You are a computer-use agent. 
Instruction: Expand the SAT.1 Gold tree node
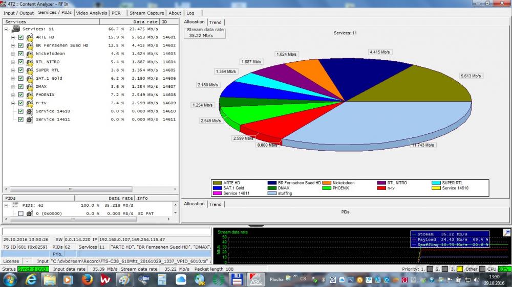click(x=13, y=79)
